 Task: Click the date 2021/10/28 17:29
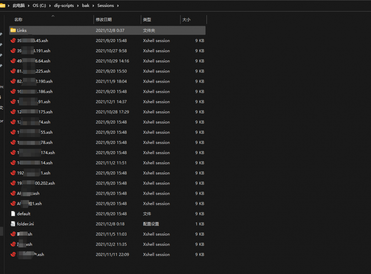tap(112, 112)
